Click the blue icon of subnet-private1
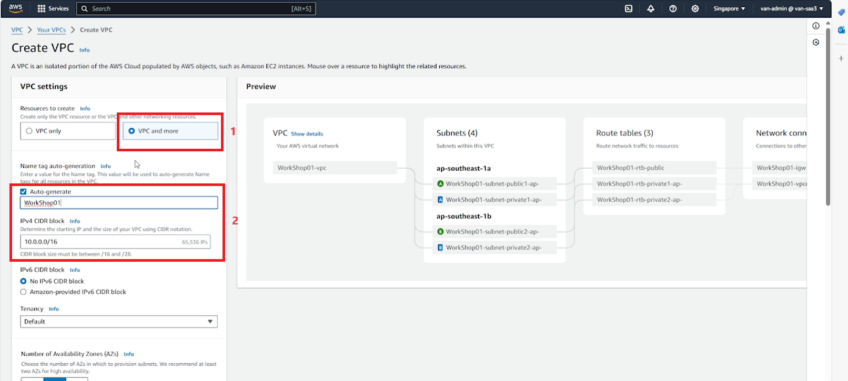 click(440, 200)
